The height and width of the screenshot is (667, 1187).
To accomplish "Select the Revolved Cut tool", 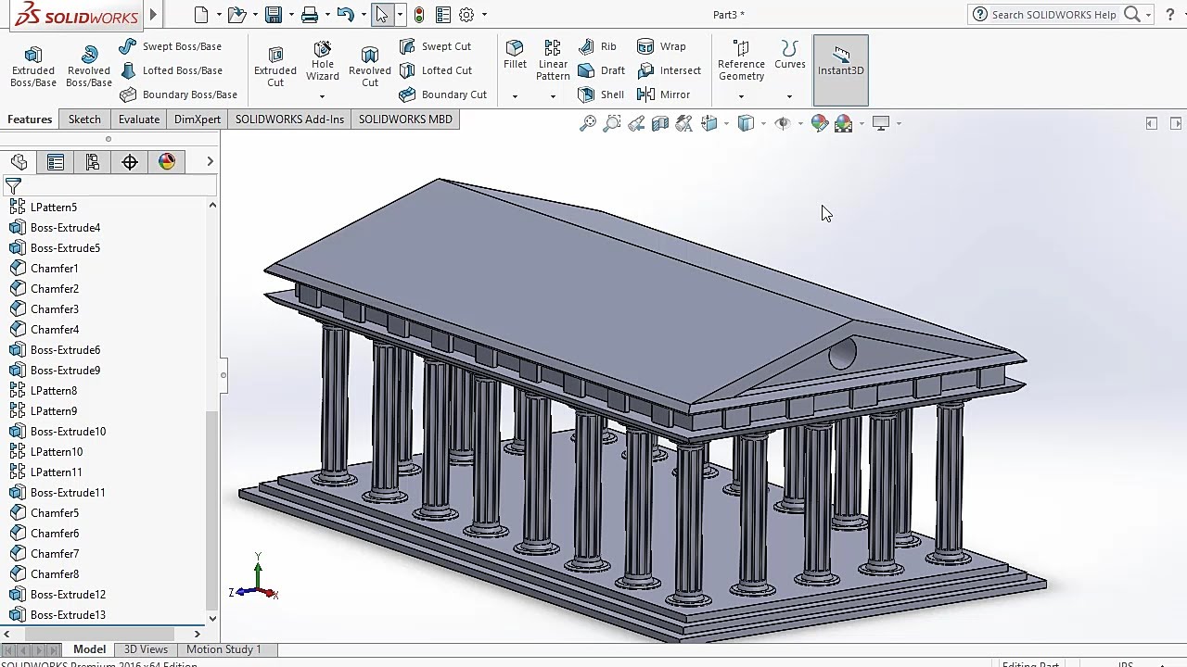I will pos(370,67).
